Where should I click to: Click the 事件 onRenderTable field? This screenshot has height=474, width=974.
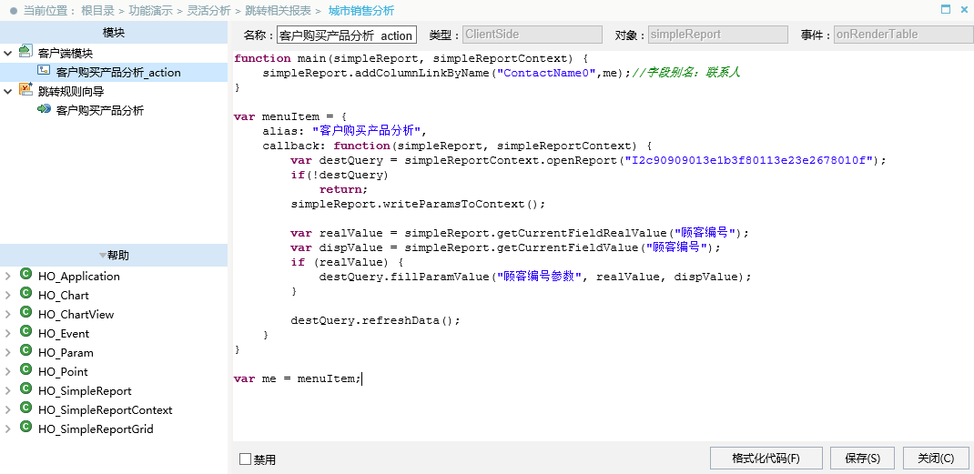903,35
